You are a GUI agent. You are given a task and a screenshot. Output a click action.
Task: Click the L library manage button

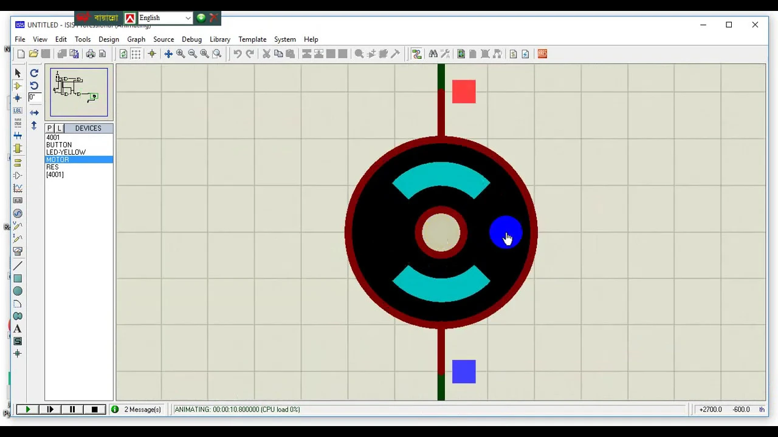click(x=59, y=128)
